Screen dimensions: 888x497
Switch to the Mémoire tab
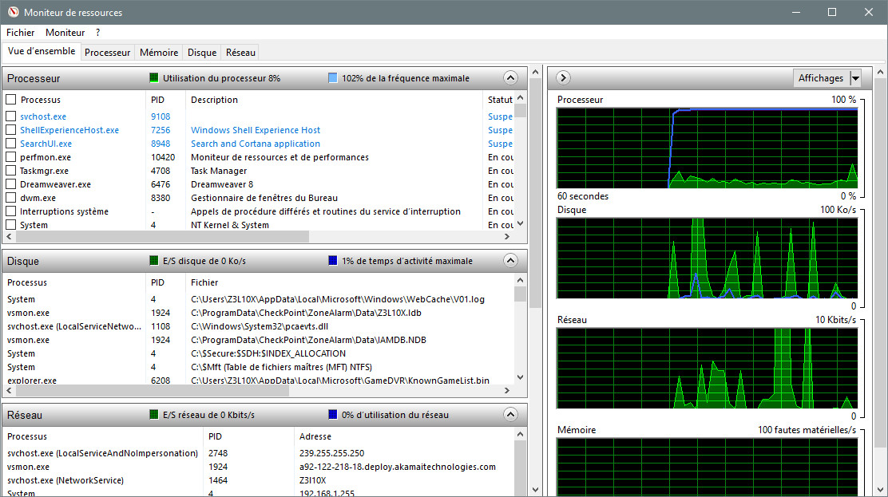point(159,52)
